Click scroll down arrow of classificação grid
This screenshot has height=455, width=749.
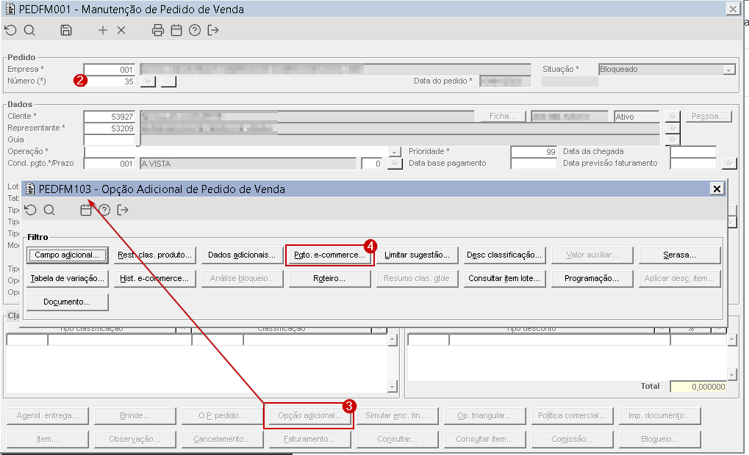[x=393, y=387]
